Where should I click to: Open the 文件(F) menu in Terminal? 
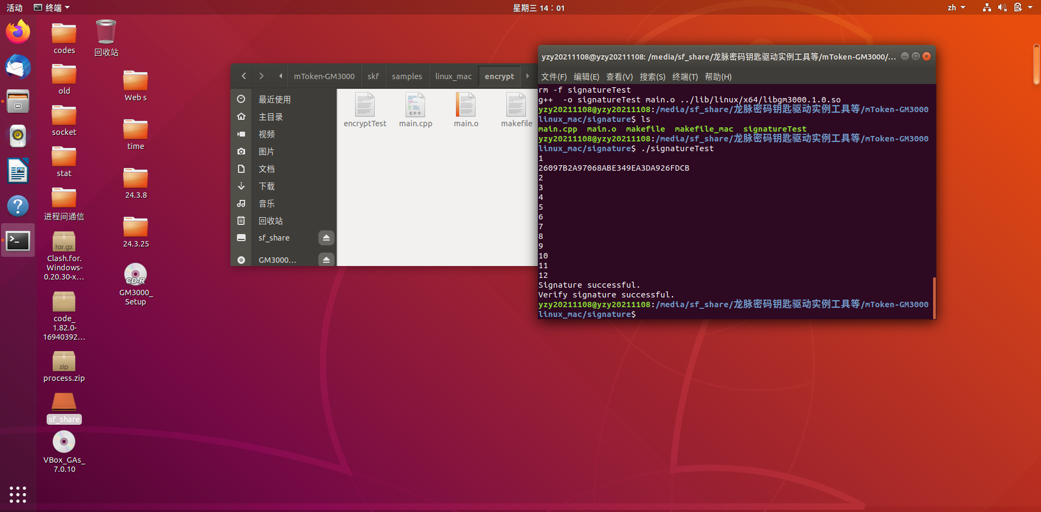click(554, 77)
